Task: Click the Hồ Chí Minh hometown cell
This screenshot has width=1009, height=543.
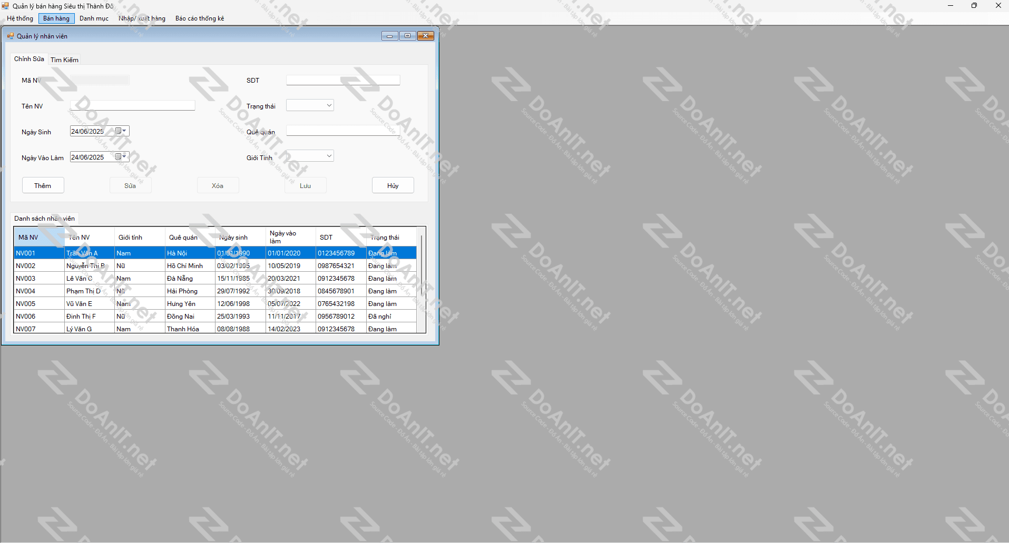Action: coord(190,266)
